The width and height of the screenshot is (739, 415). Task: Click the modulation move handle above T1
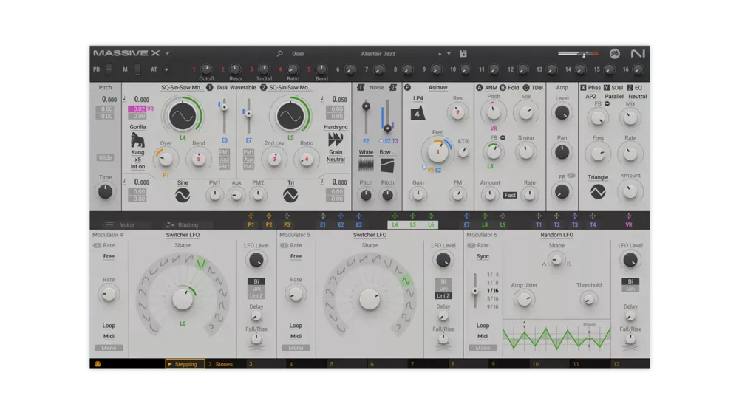539,216
